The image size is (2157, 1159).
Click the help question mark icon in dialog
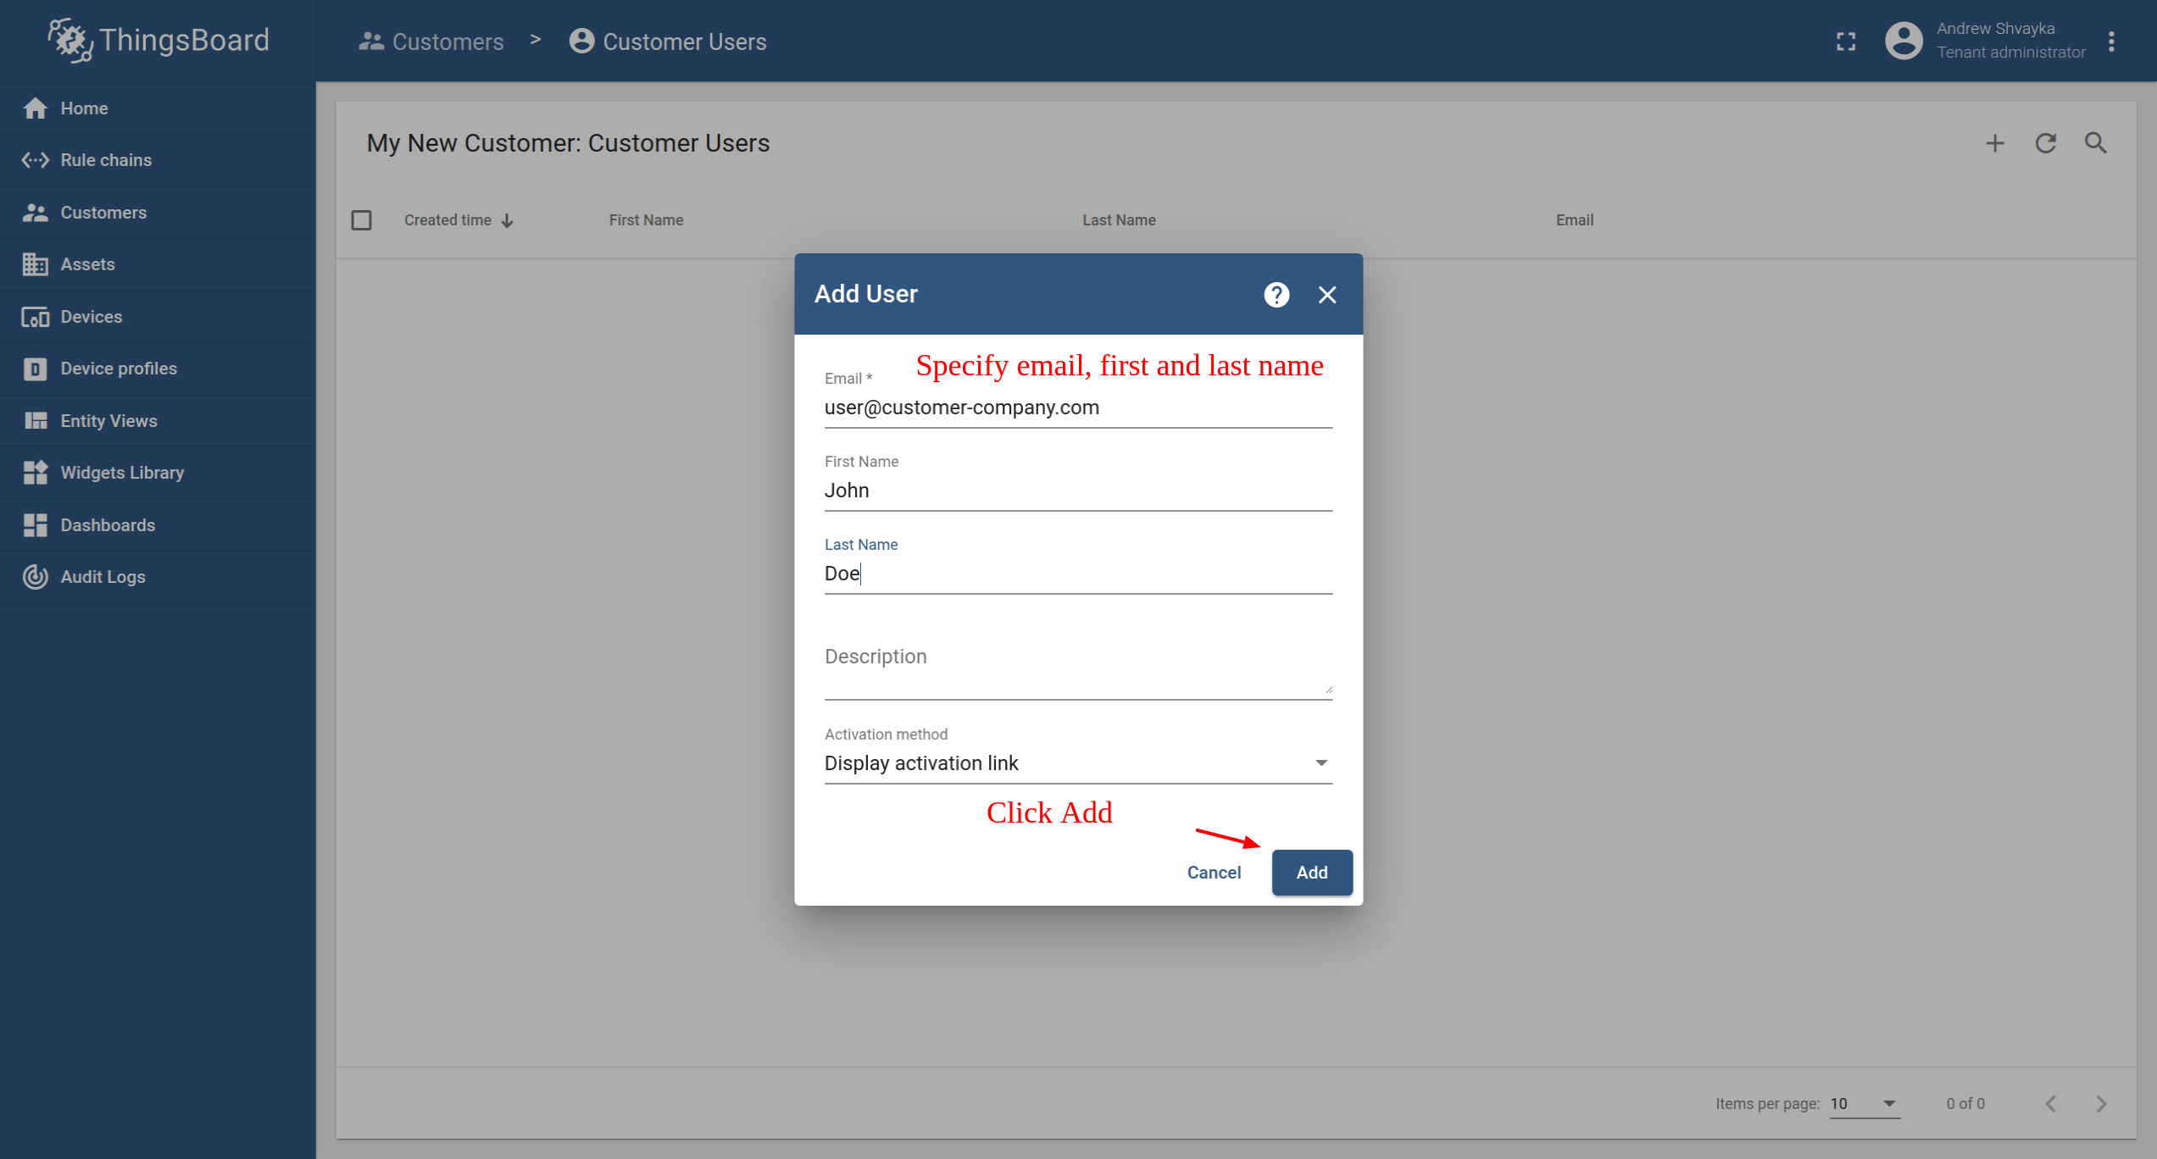(1276, 295)
